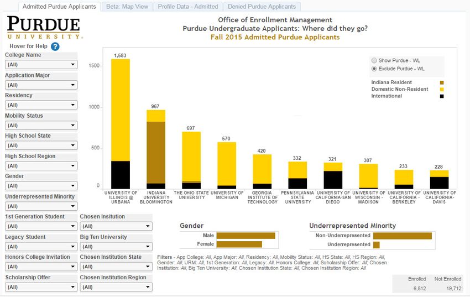Click the Indiana Resident legend color swatch

point(442,83)
